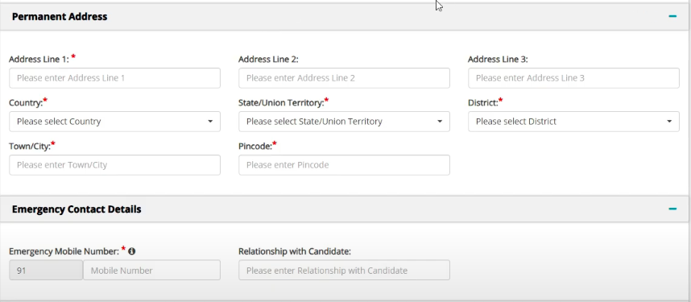Click into the Town/City input
691x302 pixels.
coord(114,165)
